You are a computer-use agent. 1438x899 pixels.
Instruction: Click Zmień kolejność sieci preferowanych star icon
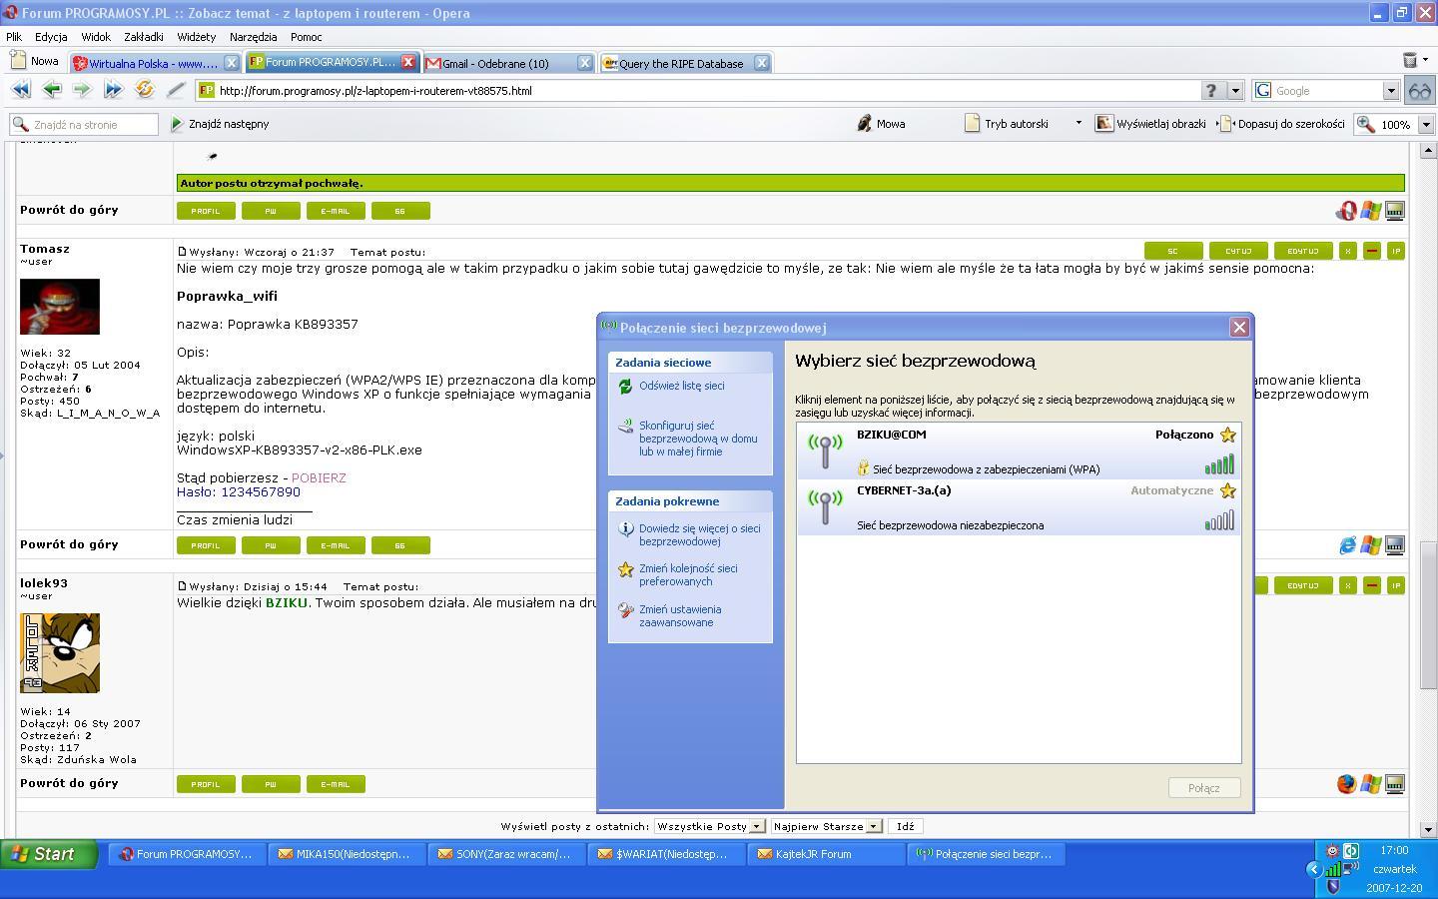tap(625, 569)
